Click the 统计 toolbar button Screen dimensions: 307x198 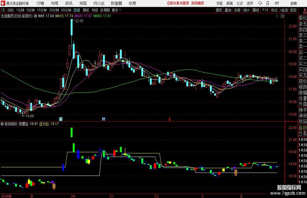pos(246,10)
